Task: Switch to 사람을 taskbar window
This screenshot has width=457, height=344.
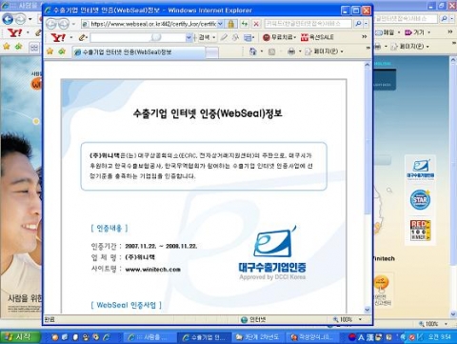Action: click(x=149, y=337)
